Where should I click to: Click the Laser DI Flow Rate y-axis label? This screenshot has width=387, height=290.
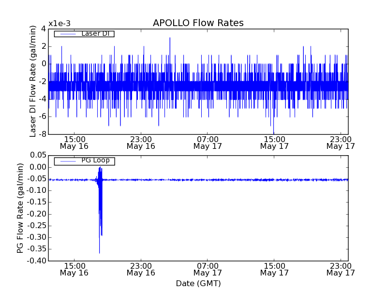(x=33, y=81)
